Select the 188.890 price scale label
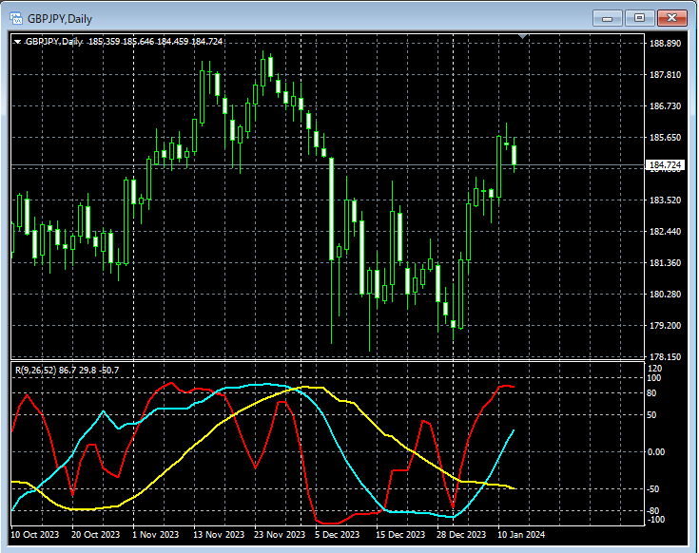This screenshot has height=553, width=699. tap(665, 43)
